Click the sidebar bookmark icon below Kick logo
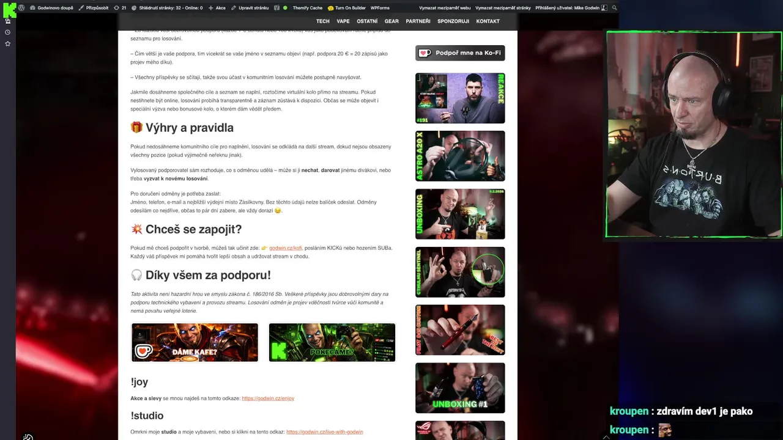The height and width of the screenshot is (440, 783). 7,21
